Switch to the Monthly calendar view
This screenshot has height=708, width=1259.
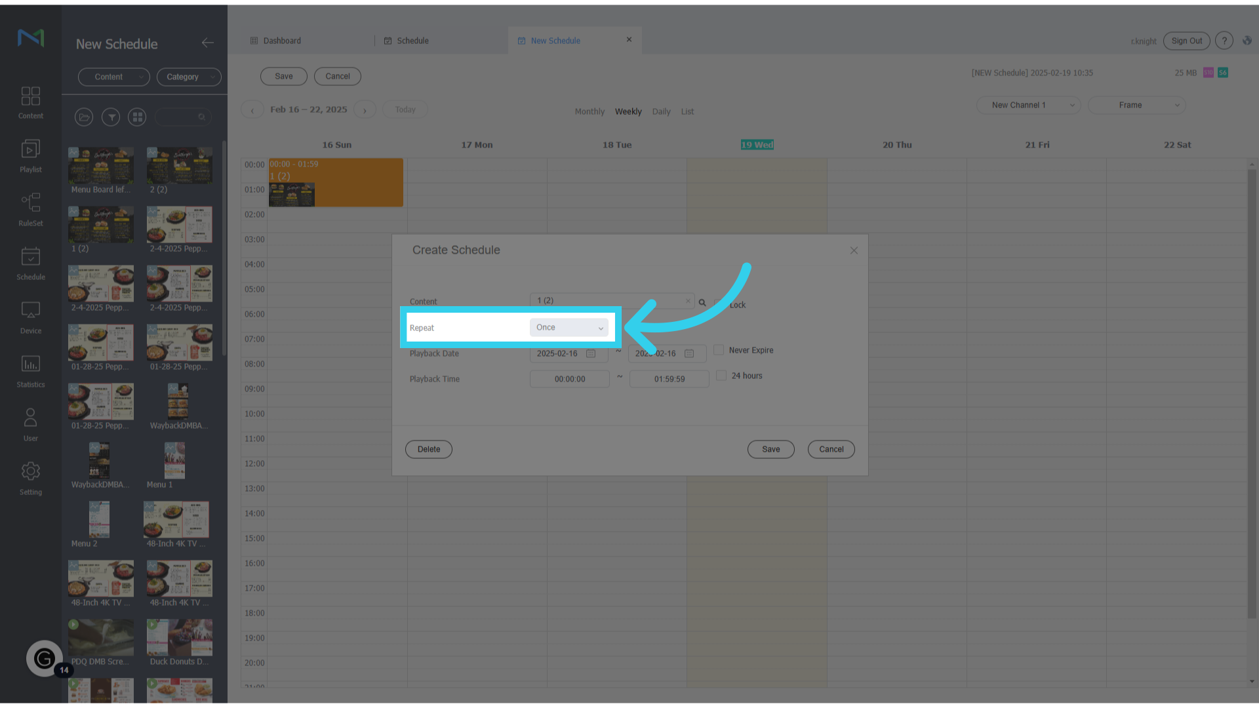pyautogui.click(x=590, y=111)
